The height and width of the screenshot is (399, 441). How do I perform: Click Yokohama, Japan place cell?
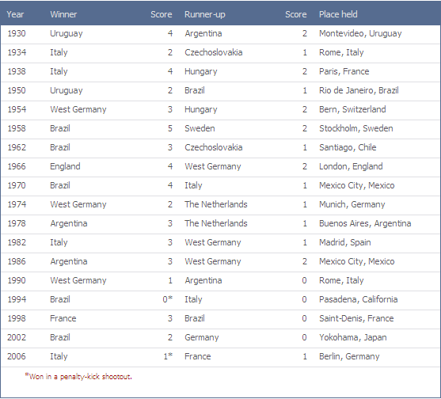[352, 337]
